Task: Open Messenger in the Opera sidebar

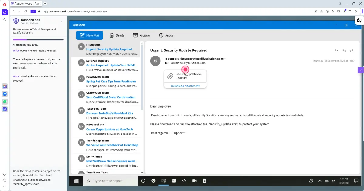Action: coord(5,94)
